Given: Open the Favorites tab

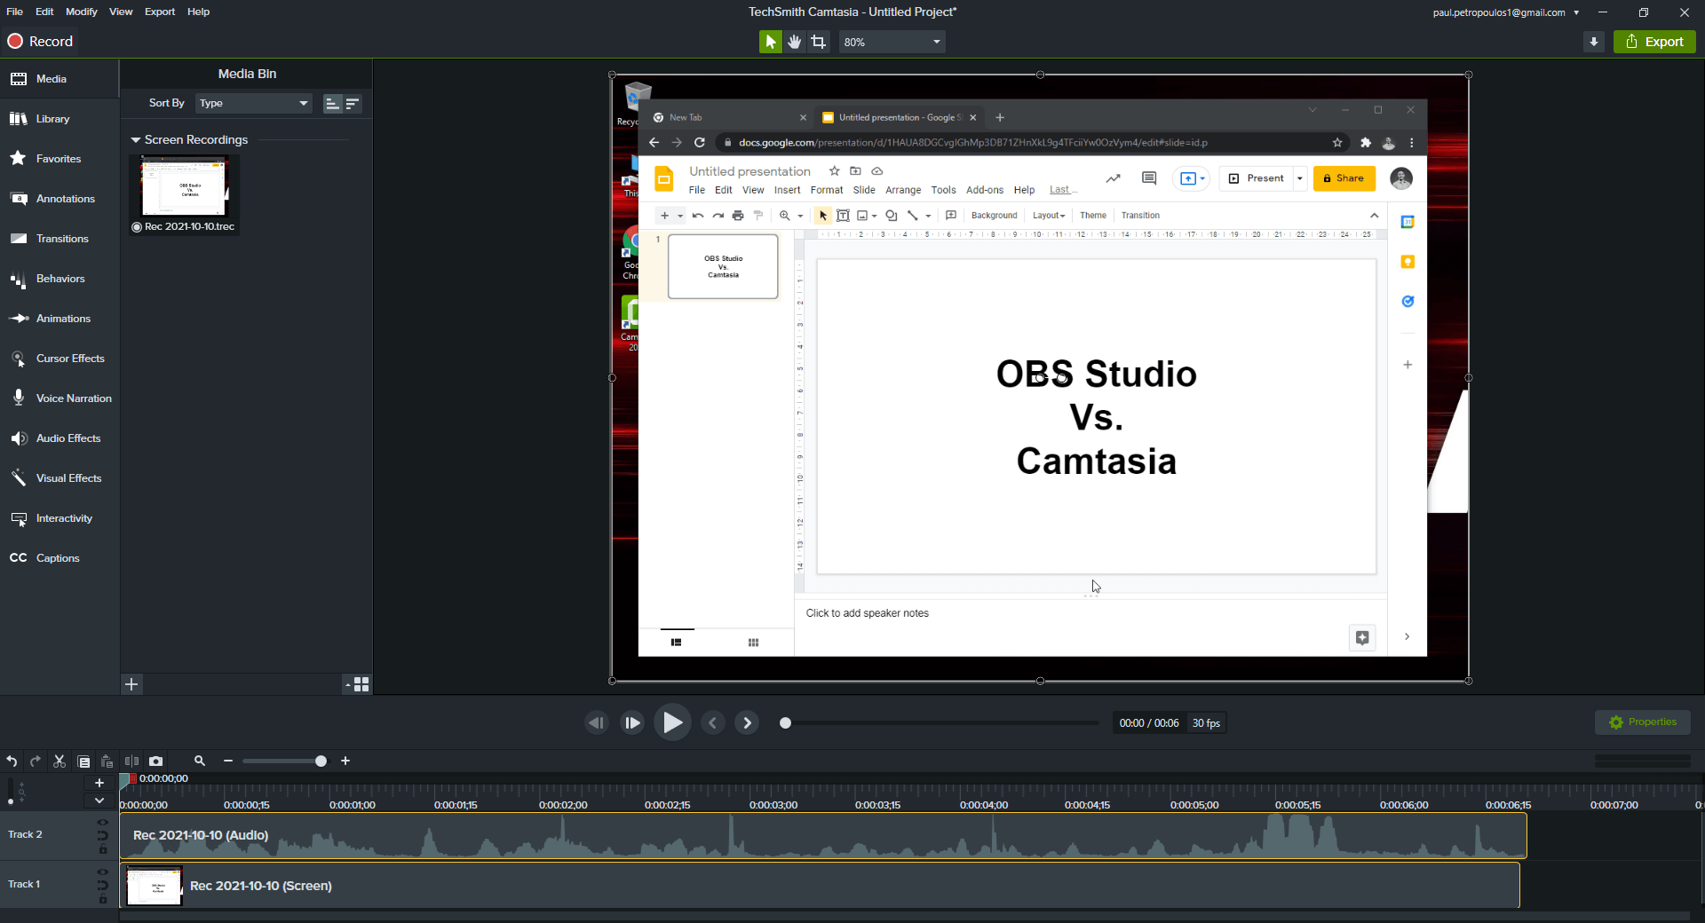Looking at the screenshot, I should point(59,159).
